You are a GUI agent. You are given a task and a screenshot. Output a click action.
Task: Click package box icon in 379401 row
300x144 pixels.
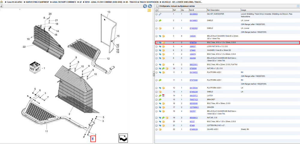pyautogui.click(x=163, y=50)
